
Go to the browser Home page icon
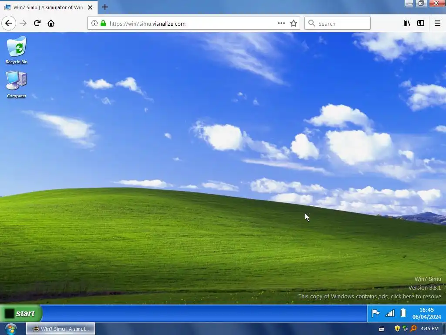pyautogui.click(x=51, y=23)
